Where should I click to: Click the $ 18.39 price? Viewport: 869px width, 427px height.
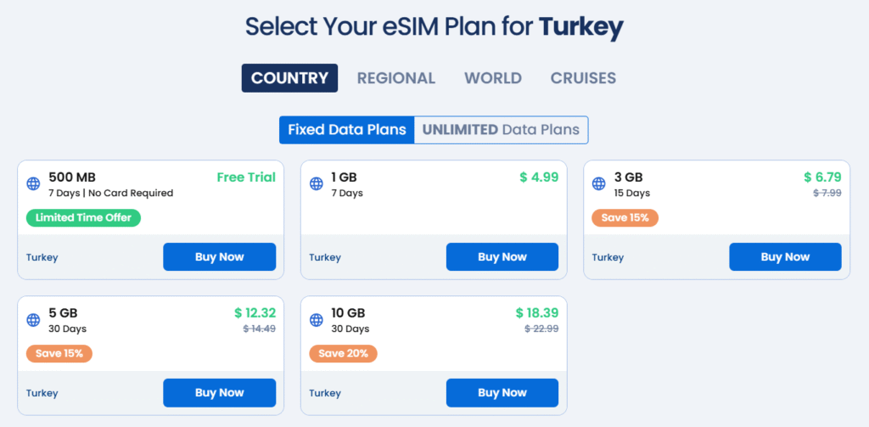click(536, 313)
